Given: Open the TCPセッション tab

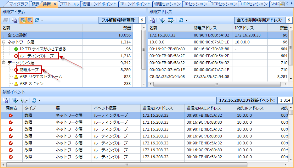Looking at the screenshot, I should point(223,4).
